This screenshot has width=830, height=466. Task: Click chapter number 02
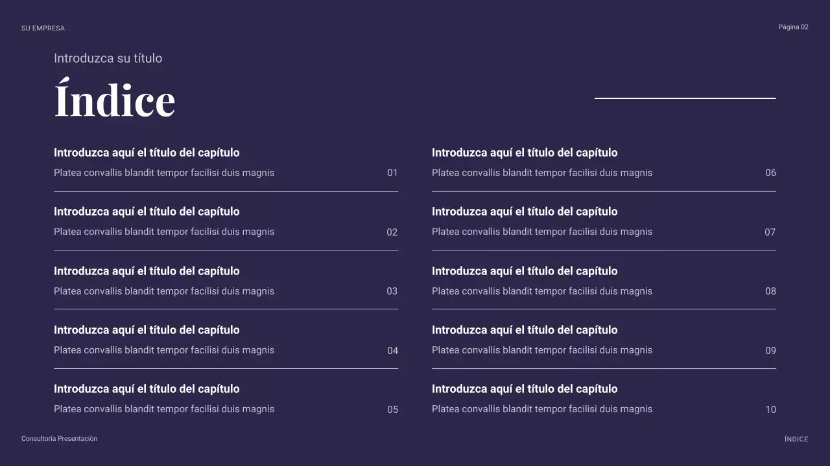(x=392, y=232)
